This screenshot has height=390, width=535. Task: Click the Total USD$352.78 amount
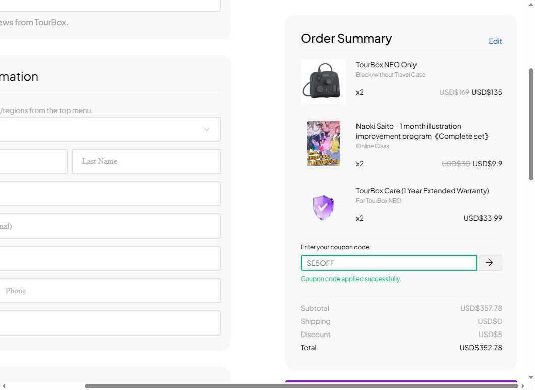(x=481, y=348)
